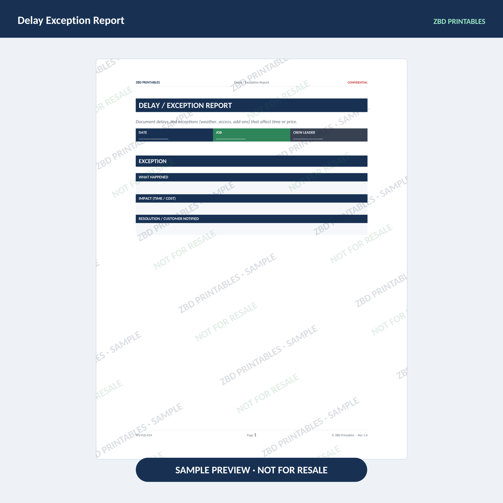Click the blank area under WHAT HAPPENED
This screenshot has width=503, height=503.
[251, 187]
